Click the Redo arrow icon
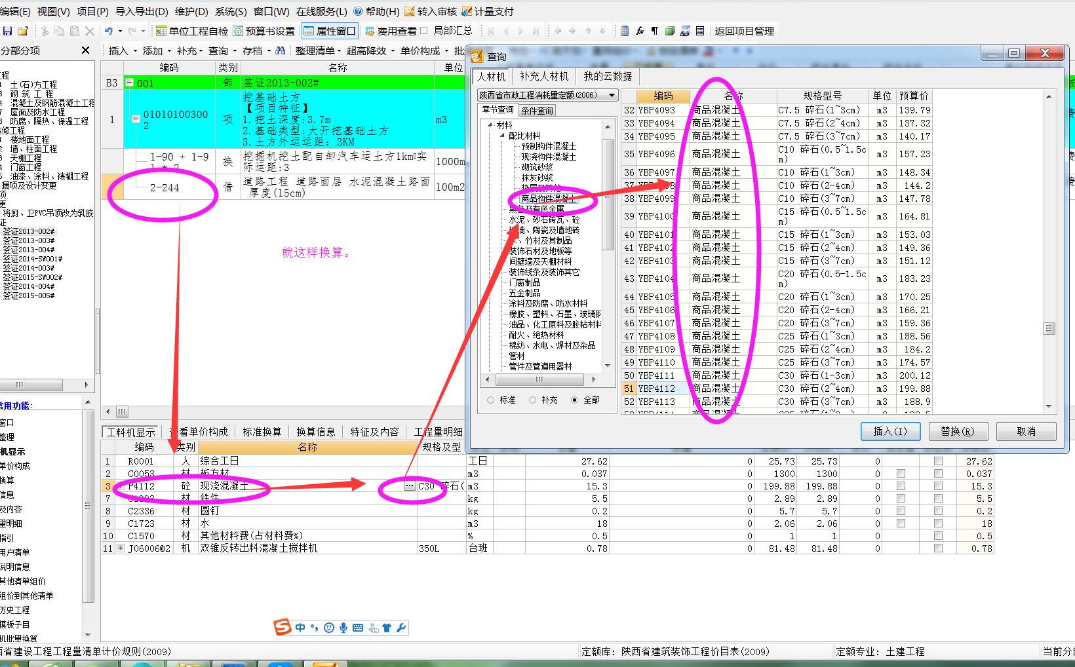 (x=132, y=31)
